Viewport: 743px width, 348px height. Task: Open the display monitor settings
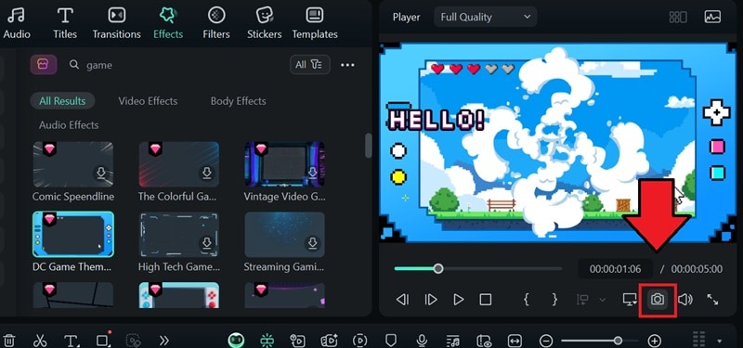[630, 299]
